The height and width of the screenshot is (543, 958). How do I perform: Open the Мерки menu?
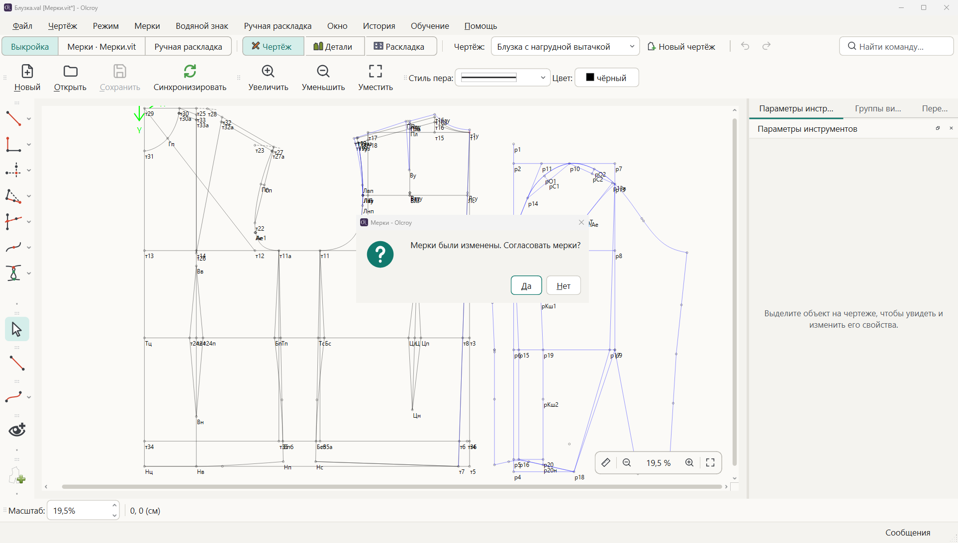pos(147,26)
